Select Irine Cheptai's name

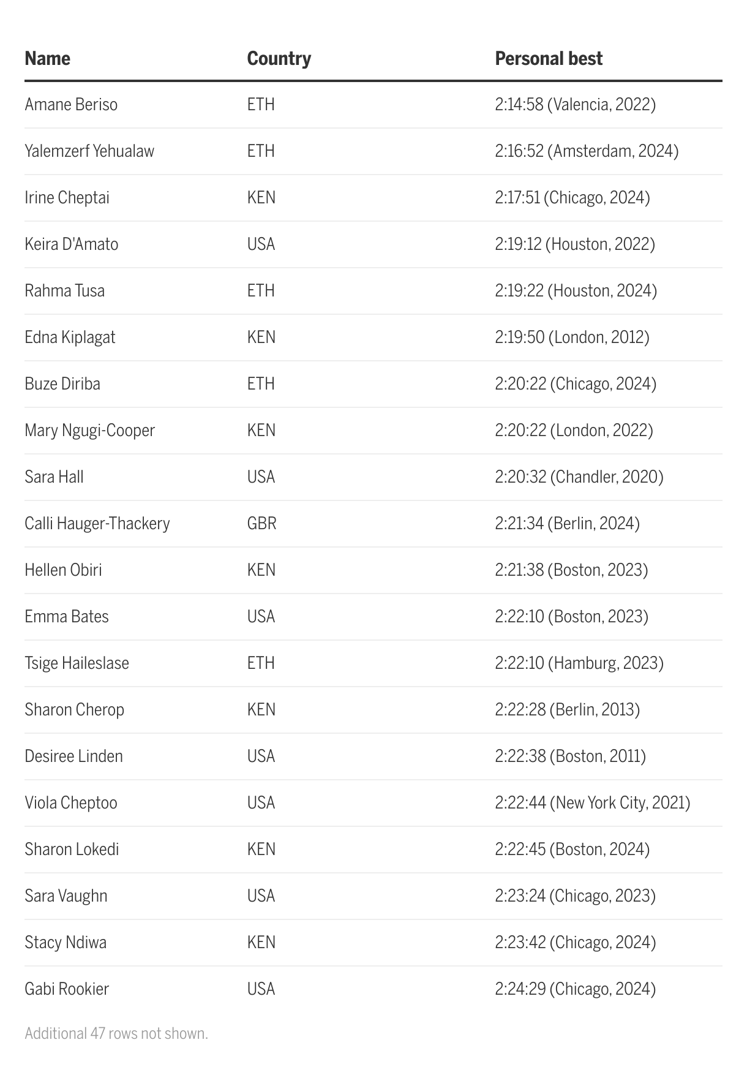click(x=67, y=198)
